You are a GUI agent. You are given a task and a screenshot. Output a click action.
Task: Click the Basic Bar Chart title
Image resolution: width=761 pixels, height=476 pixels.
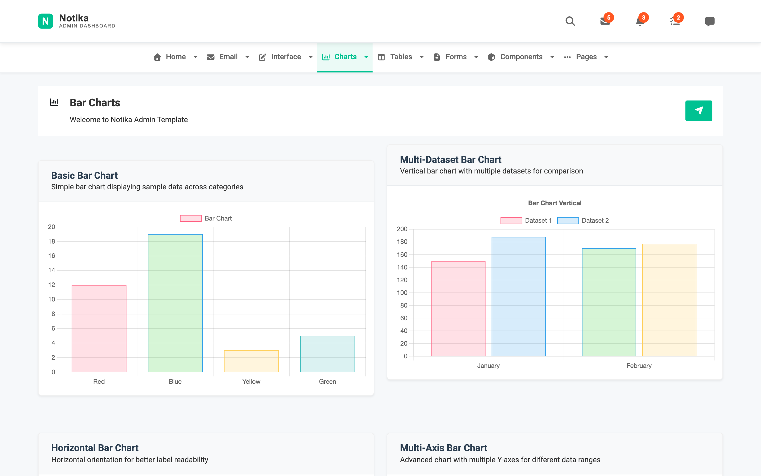coord(84,175)
